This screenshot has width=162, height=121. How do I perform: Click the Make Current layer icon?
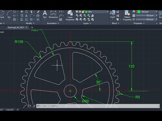92,15
